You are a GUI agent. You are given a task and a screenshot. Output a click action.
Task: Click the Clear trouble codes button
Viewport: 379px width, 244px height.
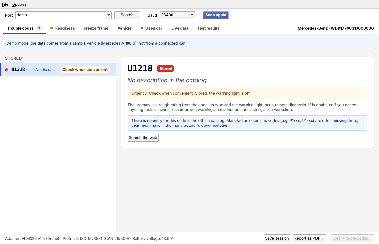(x=352, y=238)
